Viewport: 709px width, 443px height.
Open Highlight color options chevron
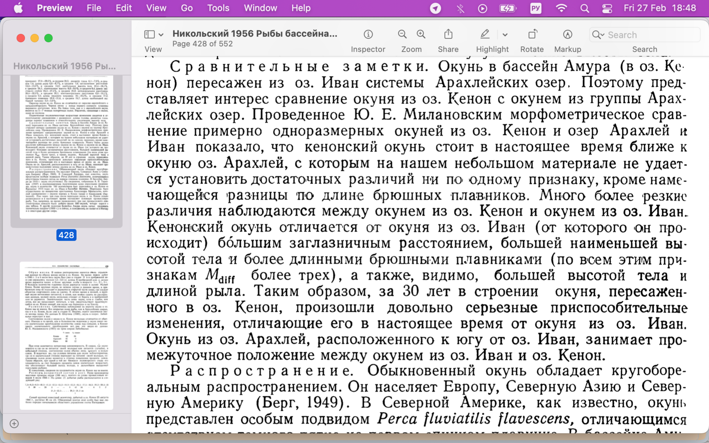tap(505, 35)
